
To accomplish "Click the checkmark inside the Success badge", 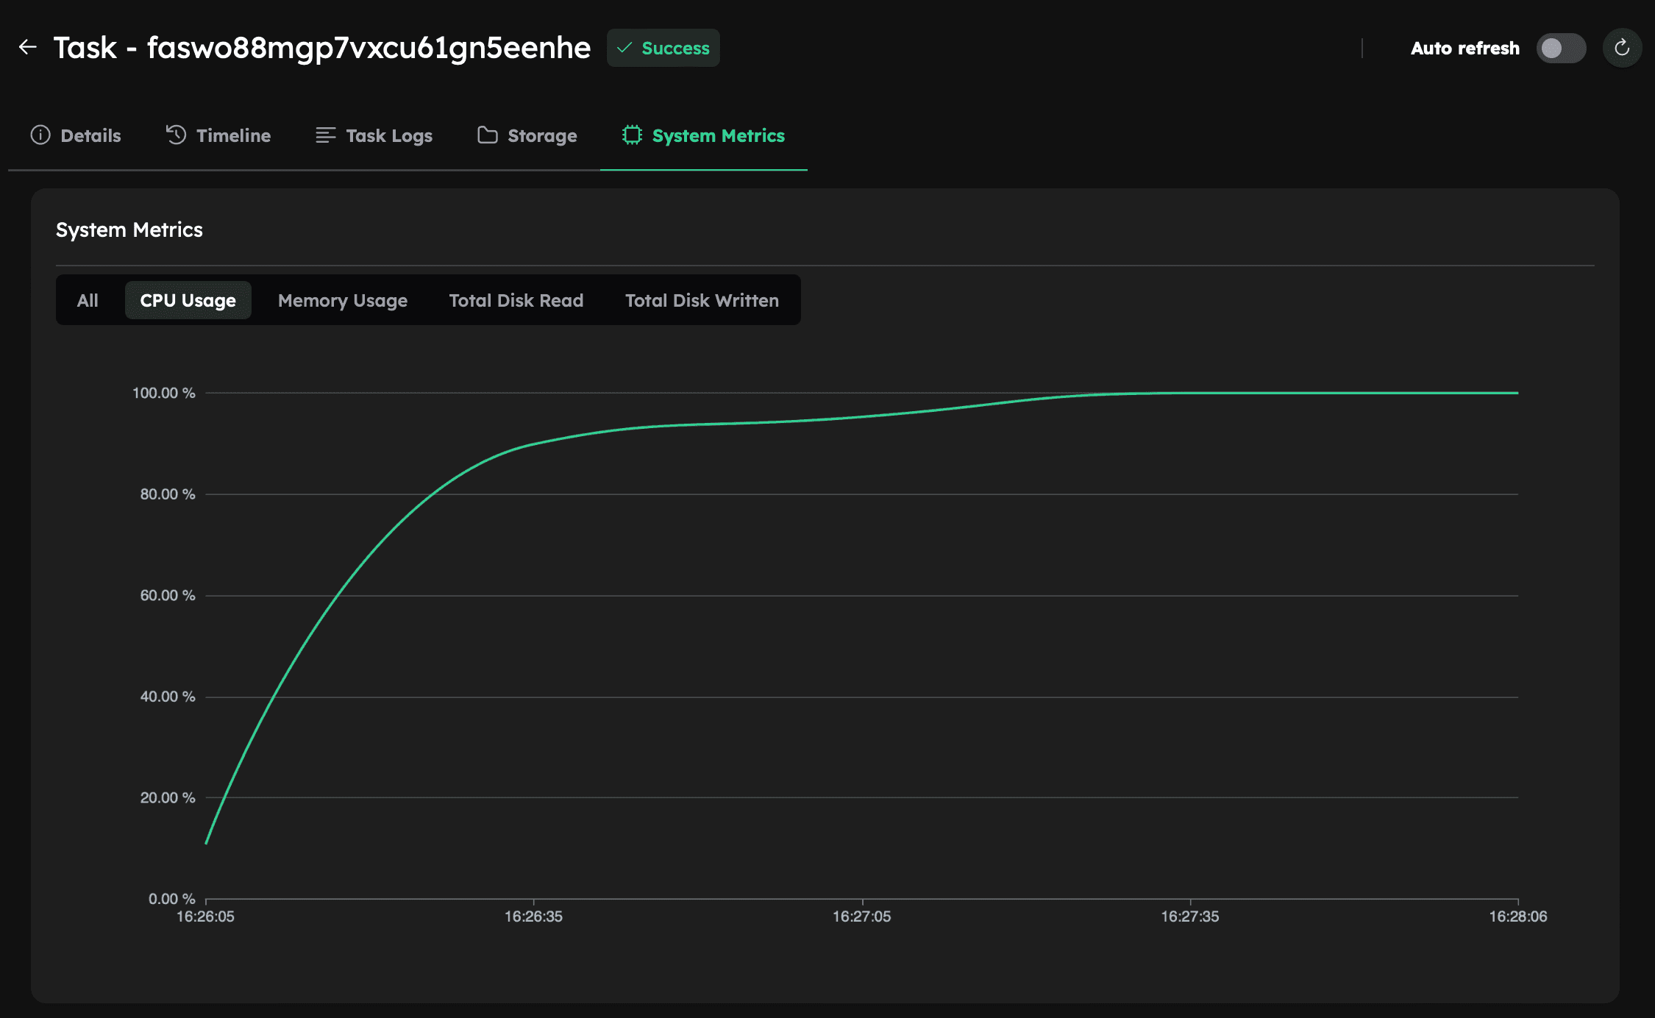I will (625, 47).
